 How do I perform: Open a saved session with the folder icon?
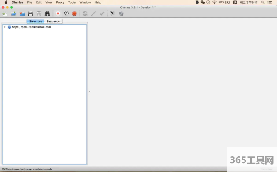point(13,14)
